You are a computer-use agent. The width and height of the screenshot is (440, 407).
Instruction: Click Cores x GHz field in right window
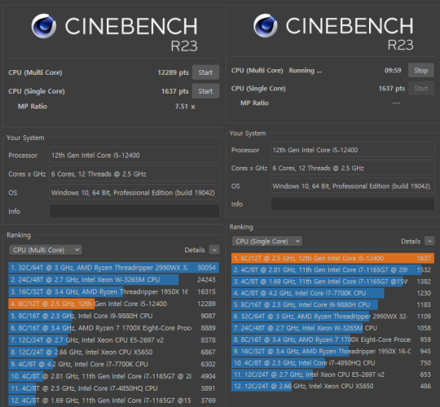click(353, 168)
